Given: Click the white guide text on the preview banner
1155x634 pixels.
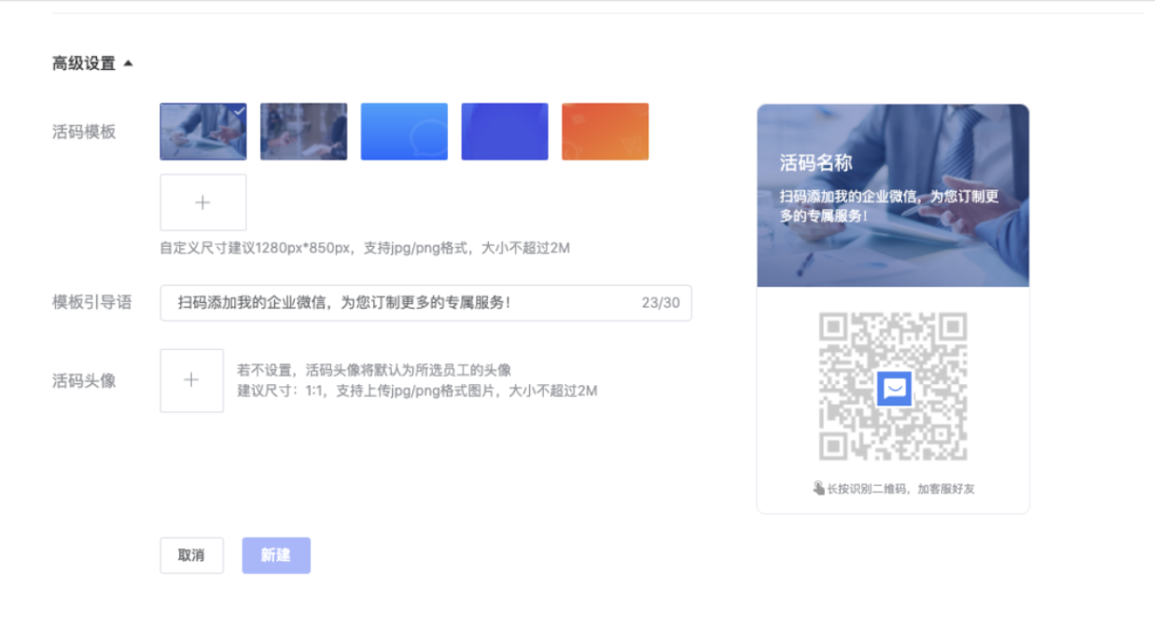Looking at the screenshot, I should (889, 206).
